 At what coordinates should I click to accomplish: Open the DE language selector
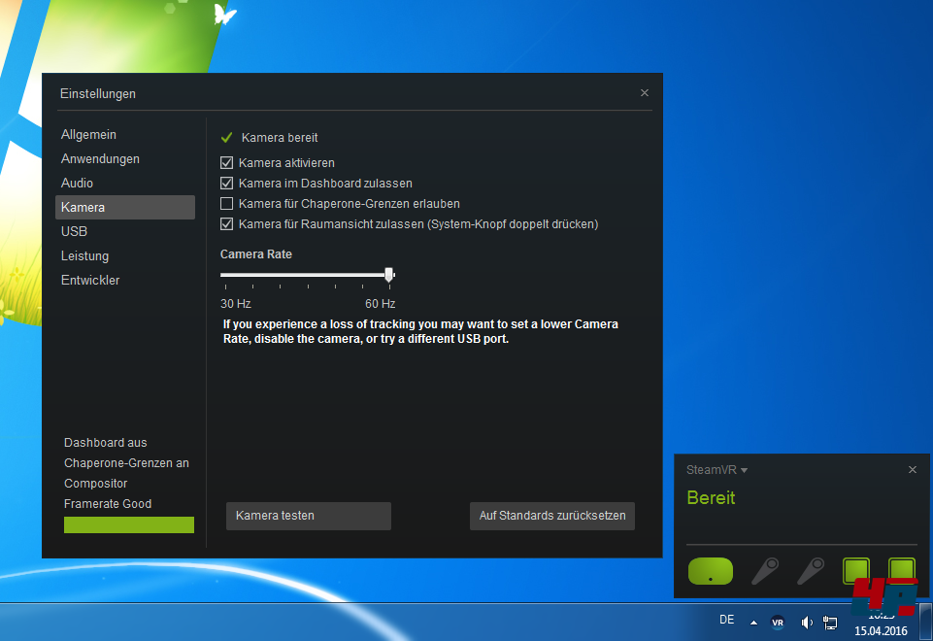[726, 619]
